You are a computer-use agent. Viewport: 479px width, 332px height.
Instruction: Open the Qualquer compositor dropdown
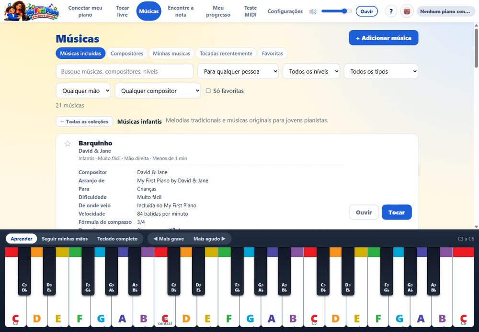pos(158,90)
